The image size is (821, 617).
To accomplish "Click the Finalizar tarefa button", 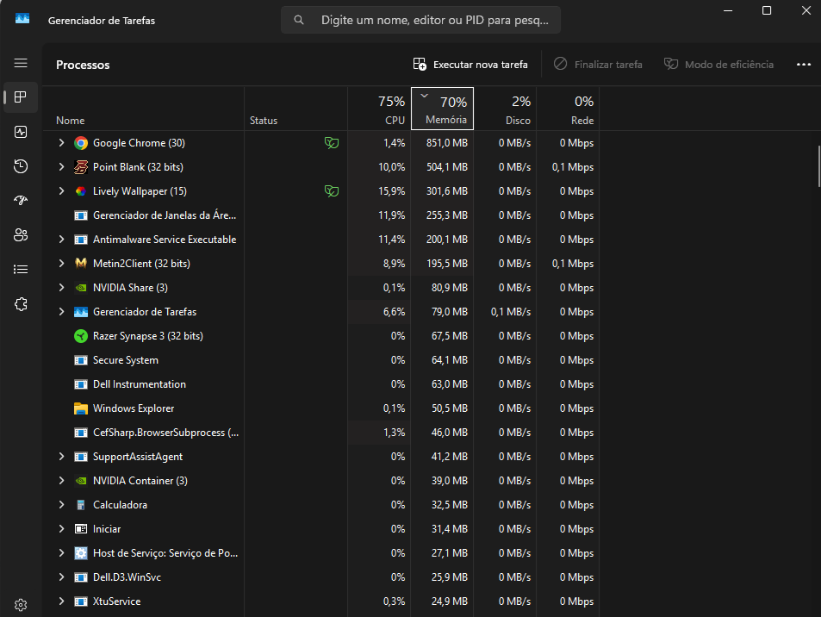I will (598, 65).
